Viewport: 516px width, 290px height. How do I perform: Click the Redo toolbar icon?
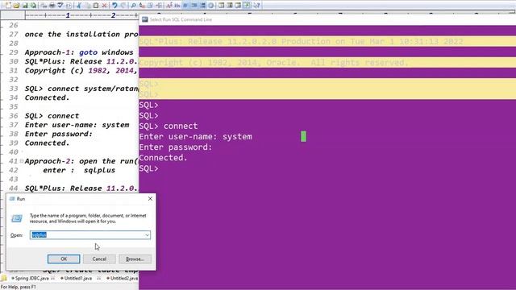click(123, 6)
